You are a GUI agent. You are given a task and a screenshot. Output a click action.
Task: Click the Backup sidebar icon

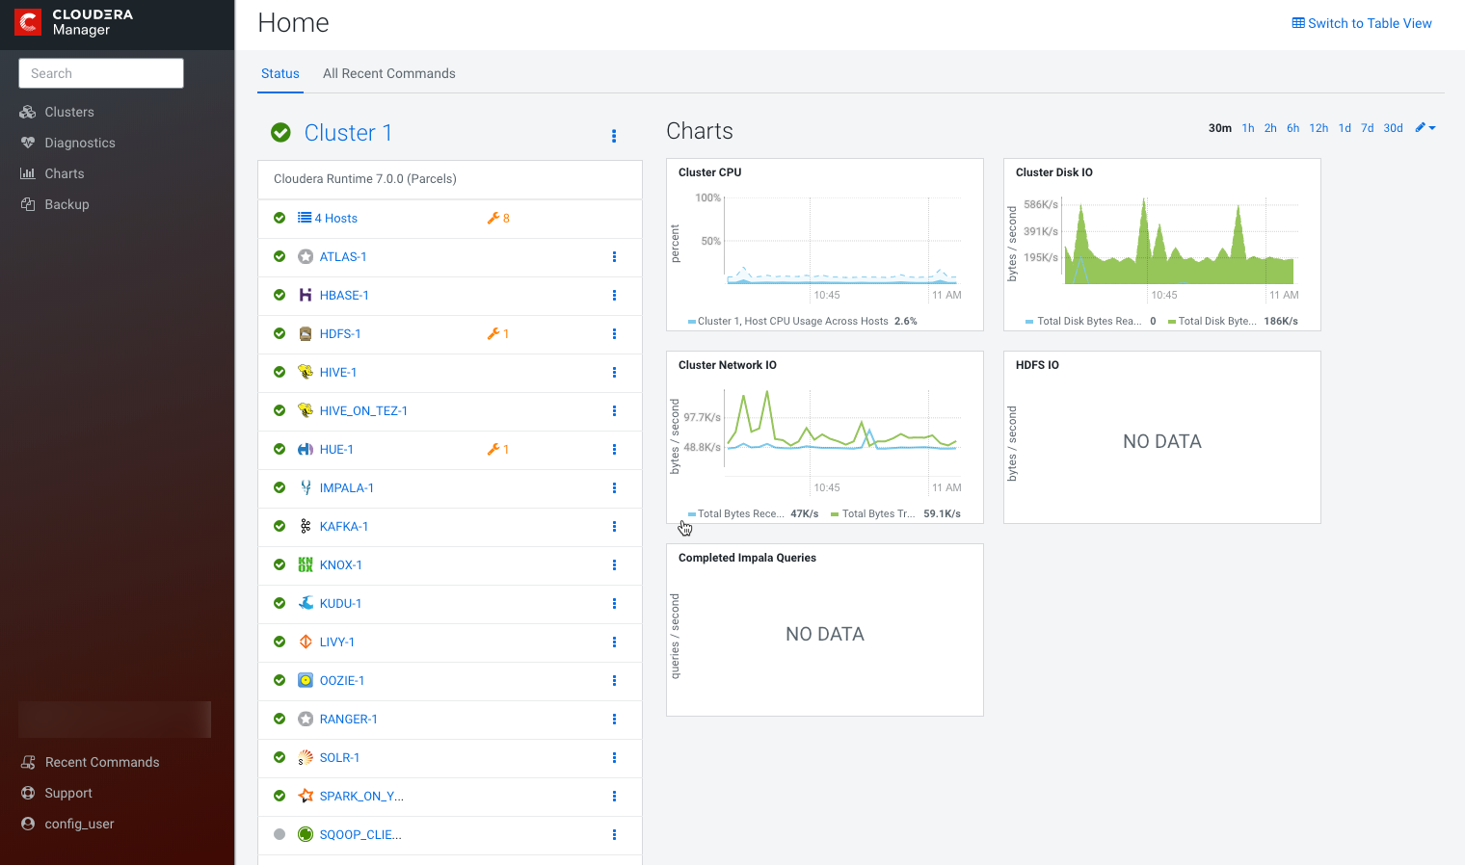coord(28,204)
